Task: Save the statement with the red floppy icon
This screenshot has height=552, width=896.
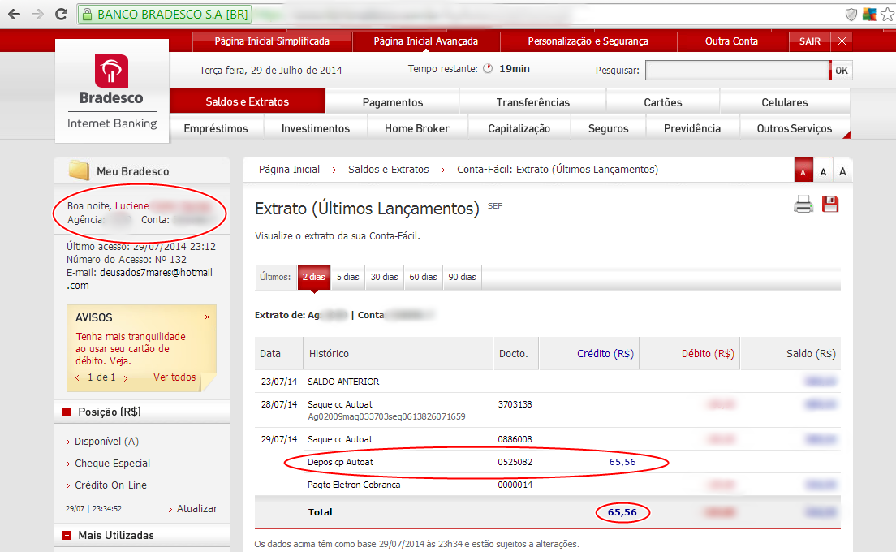Action: 830,205
